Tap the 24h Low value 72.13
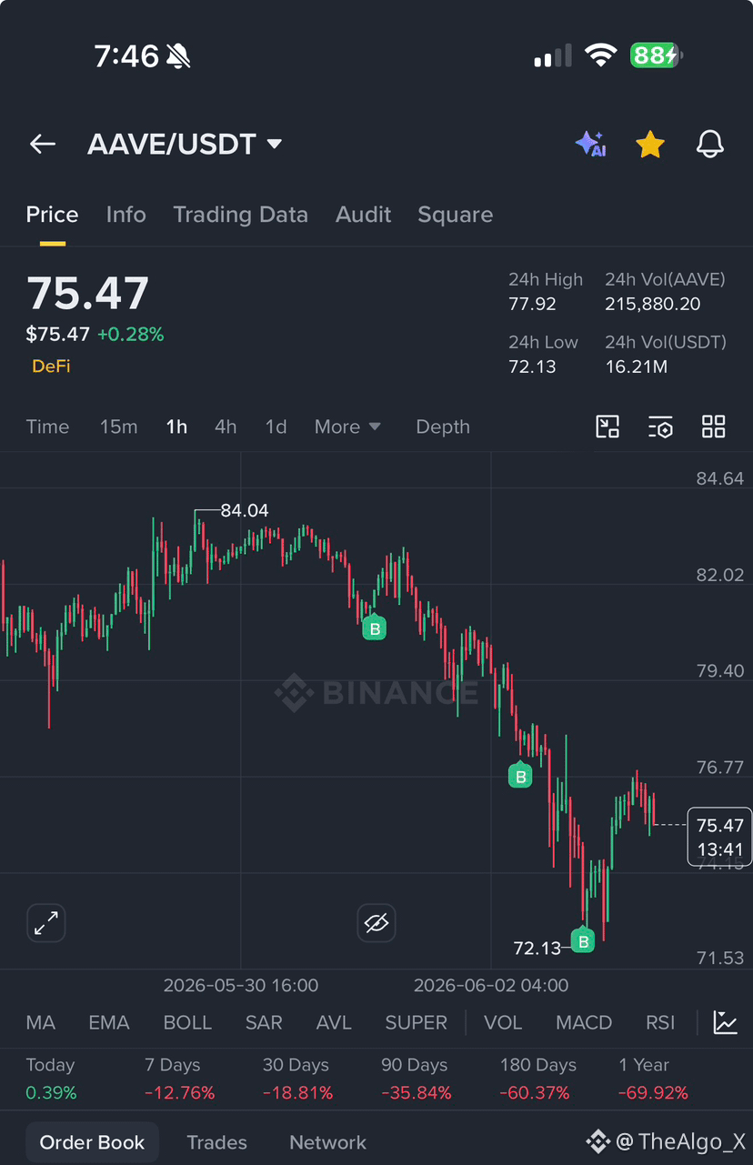This screenshot has width=753, height=1165. 532,367
